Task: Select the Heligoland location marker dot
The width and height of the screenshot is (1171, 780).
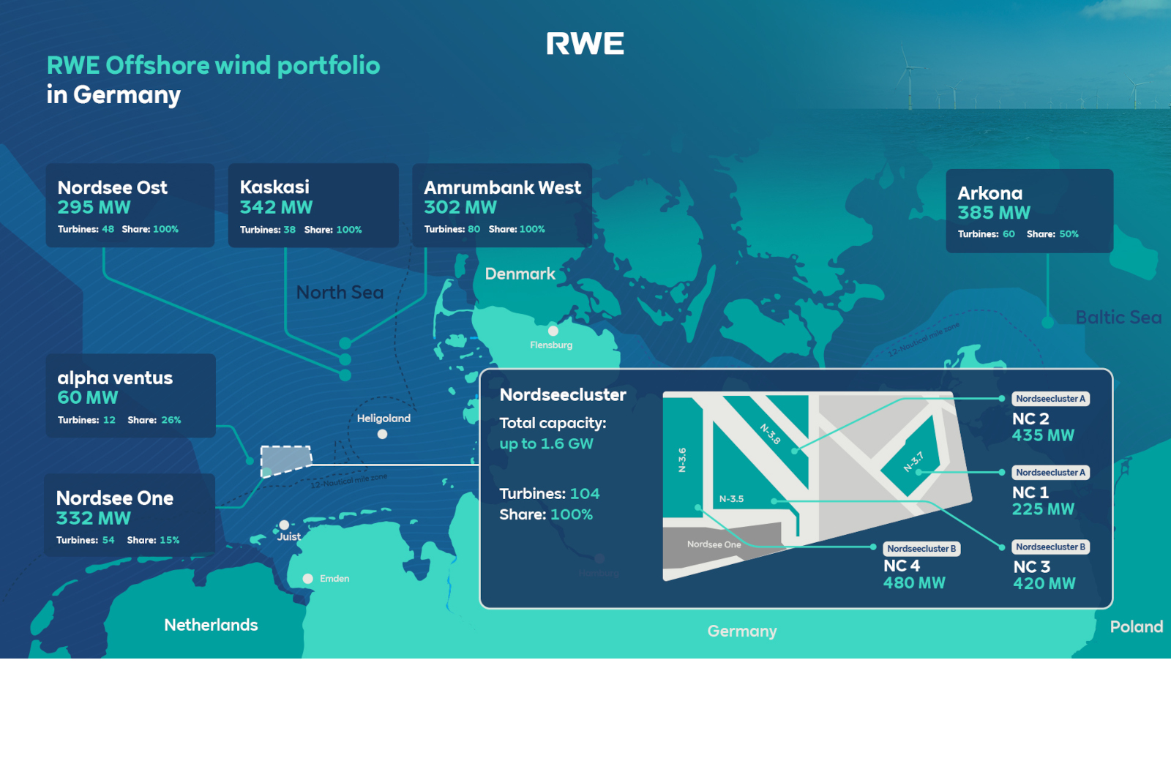Action: [381, 433]
